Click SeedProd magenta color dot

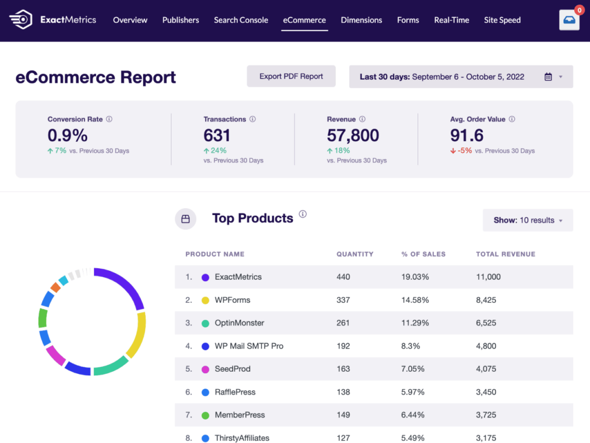206,369
